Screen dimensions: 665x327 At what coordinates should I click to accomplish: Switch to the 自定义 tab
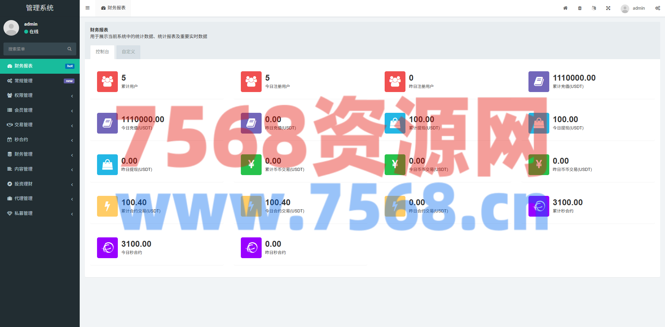128,52
